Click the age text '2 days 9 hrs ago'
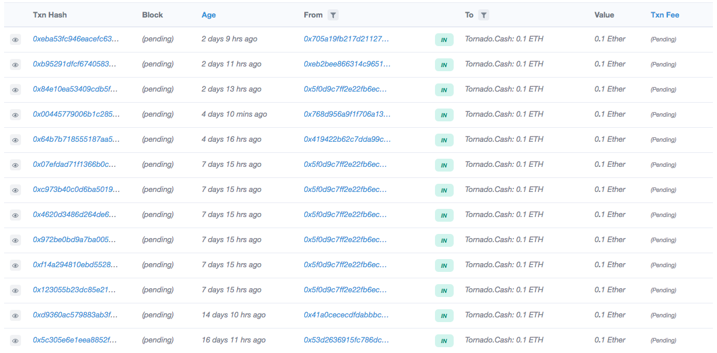Image resolution: width=717 pixels, height=353 pixels. [229, 39]
